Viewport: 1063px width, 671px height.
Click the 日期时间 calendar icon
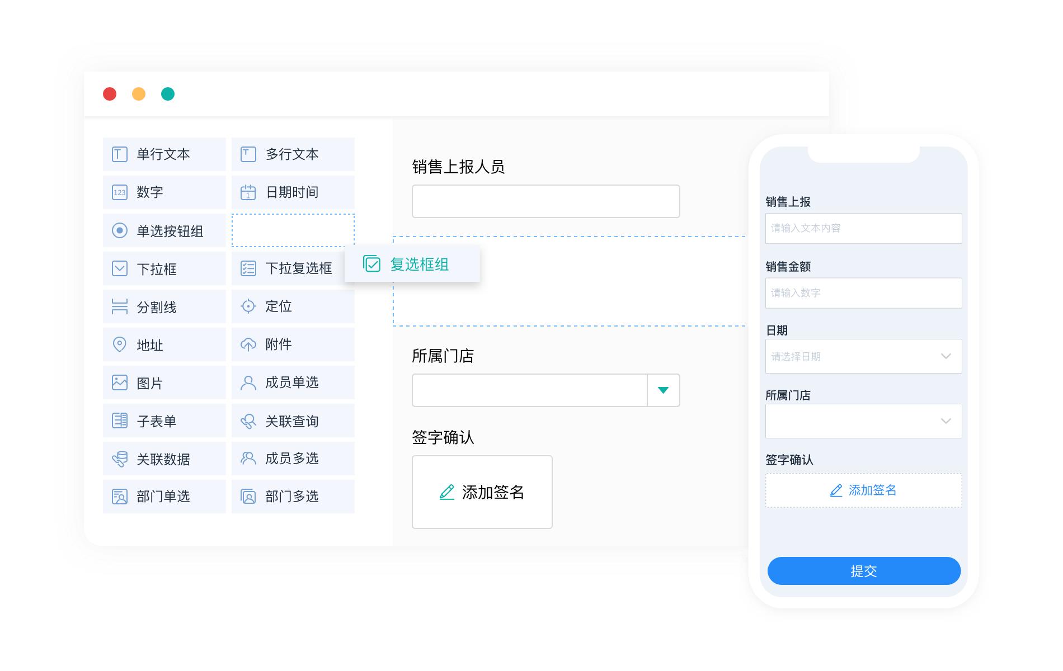click(247, 192)
